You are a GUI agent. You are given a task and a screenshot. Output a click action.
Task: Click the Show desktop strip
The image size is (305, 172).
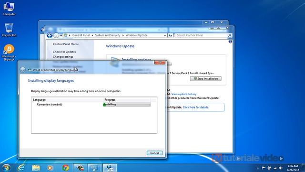click(303, 168)
